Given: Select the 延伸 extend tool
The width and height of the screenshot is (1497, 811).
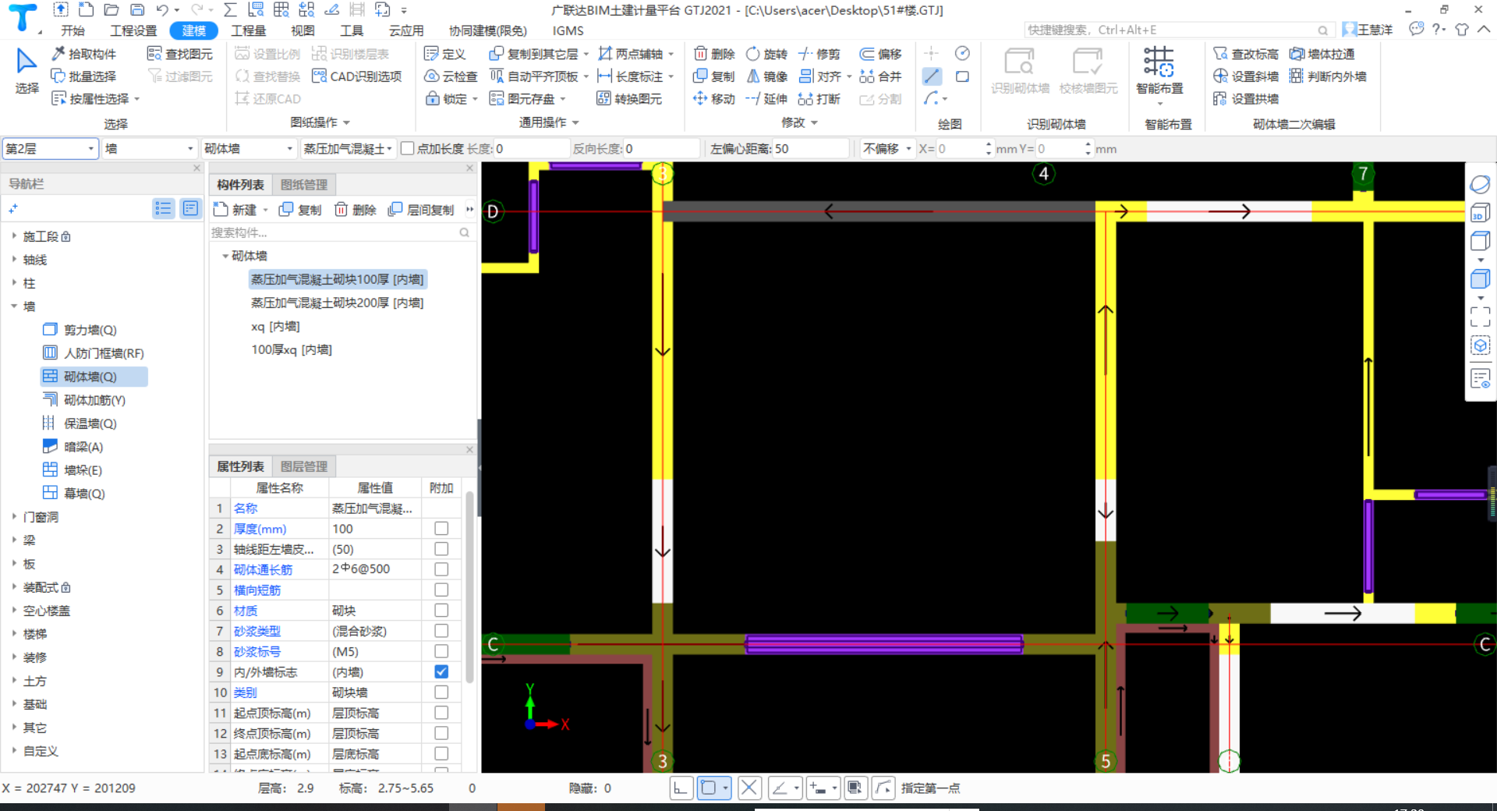Looking at the screenshot, I should pyautogui.click(x=767, y=99).
